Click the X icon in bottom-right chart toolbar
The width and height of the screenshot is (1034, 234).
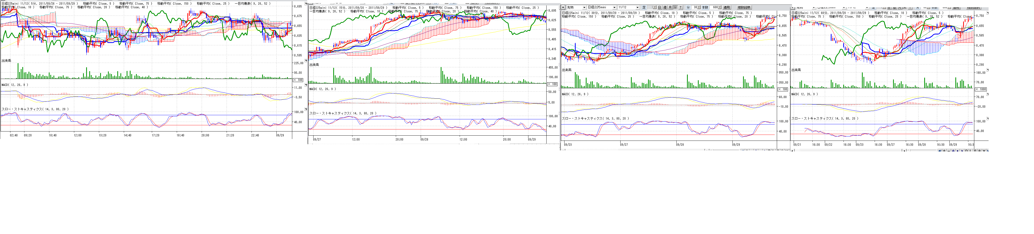(984, 151)
